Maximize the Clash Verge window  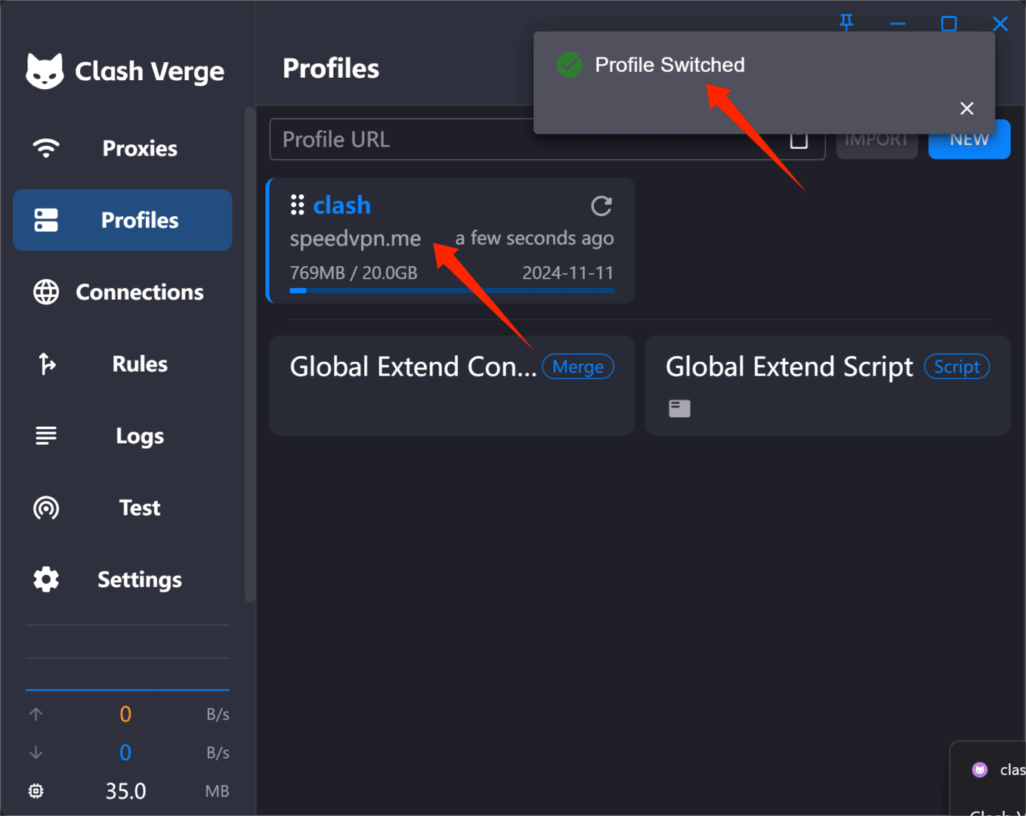(949, 24)
